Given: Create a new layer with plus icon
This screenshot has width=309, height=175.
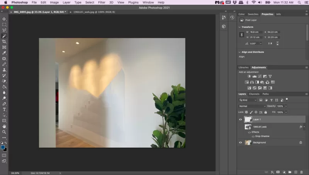Looking at the screenshot, I should coord(295,172).
